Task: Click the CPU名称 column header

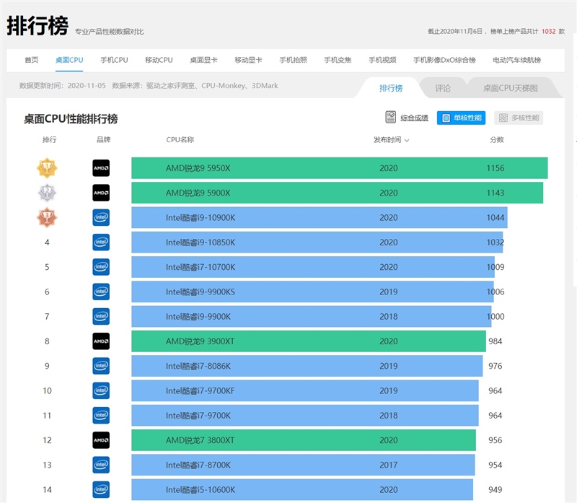Action: coord(180,139)
